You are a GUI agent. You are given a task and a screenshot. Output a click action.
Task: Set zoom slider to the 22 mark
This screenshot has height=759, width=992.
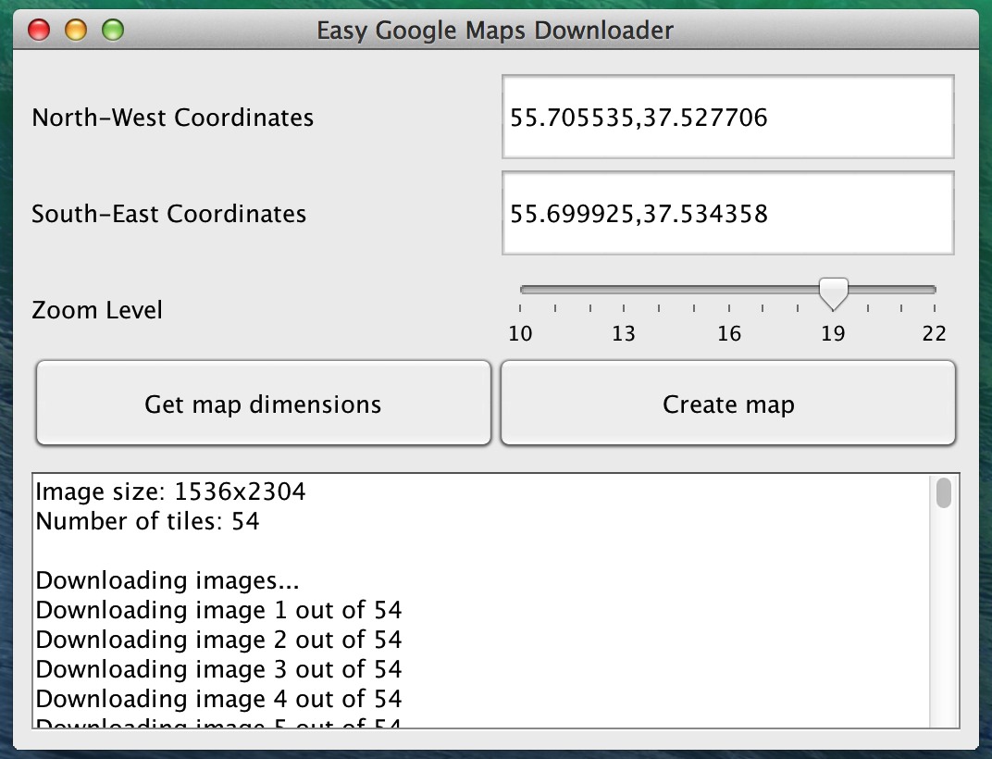pos(935,290)
